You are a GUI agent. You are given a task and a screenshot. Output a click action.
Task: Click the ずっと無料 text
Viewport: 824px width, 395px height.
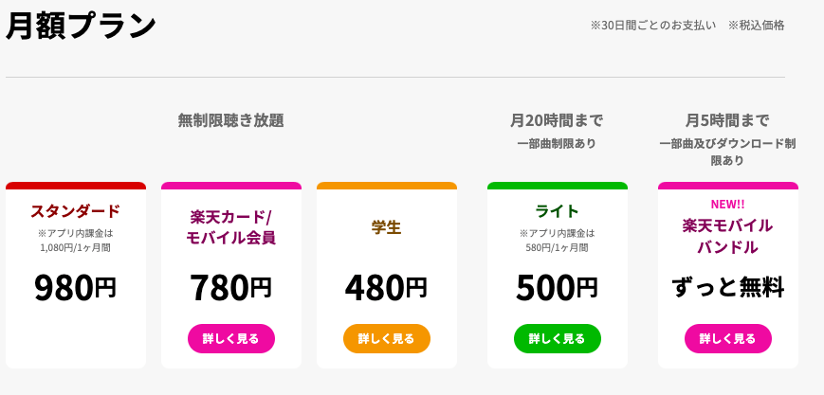728,288
